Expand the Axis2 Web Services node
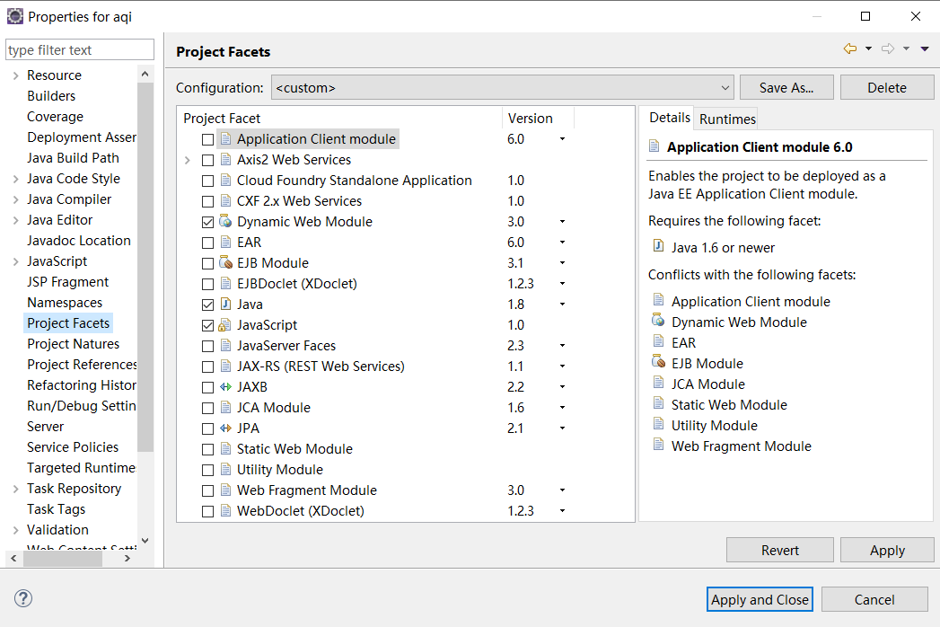Image resolution: width=940 pixels, height=627 pixels. coord(187,160)
